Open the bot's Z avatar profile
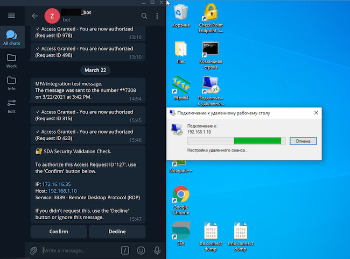Screen dimensions: 350x259 pyautogui.click(x=52, y=16)
